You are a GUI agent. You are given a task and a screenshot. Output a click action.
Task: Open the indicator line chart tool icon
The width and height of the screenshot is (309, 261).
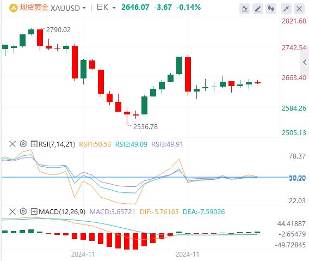(x=245, y=9)
